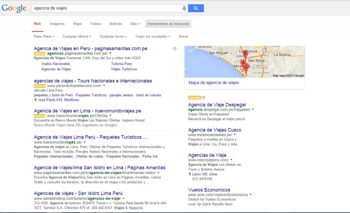Click paquetes y tours en Perú link
This screenshot has height=213, width=350.
53,95
